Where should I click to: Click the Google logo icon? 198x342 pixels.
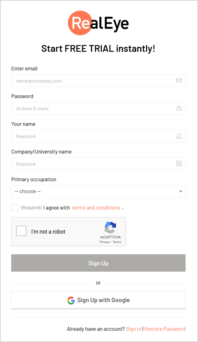(71, 300)
